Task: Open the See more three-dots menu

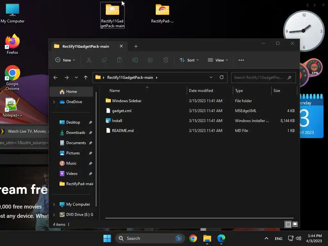Action: tap(241, 60)
